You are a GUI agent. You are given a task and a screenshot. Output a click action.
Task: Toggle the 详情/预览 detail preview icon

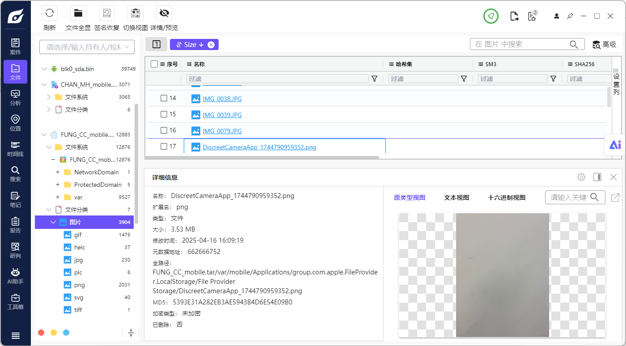[x=164, y=13]
